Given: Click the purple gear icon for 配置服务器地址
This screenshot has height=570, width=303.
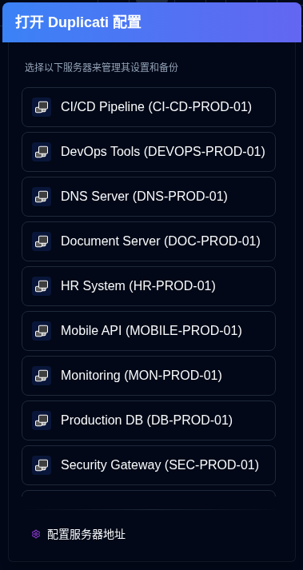Looking at the screenshot, I should pos(36,534).
